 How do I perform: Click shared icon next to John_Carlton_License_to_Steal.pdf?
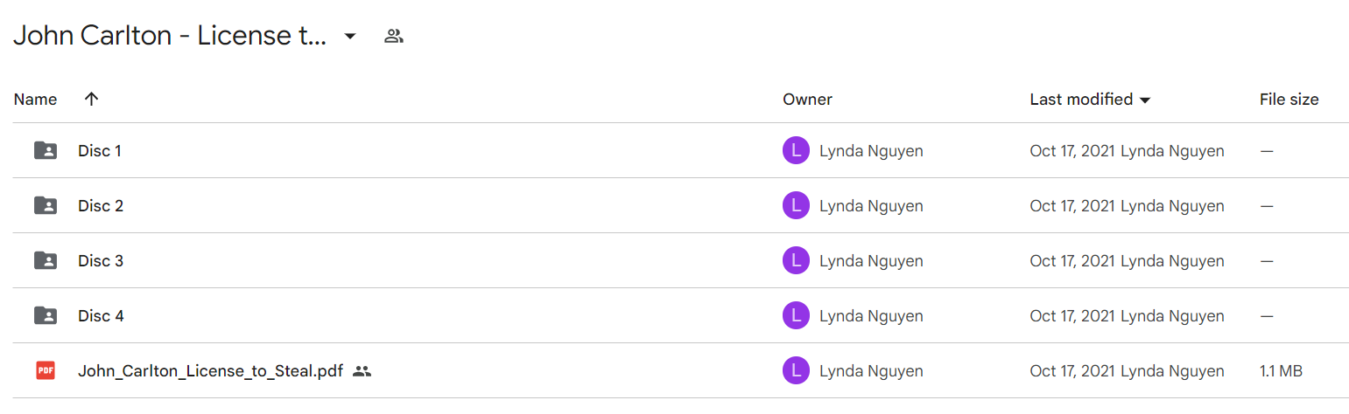click(x=362, y=371)
